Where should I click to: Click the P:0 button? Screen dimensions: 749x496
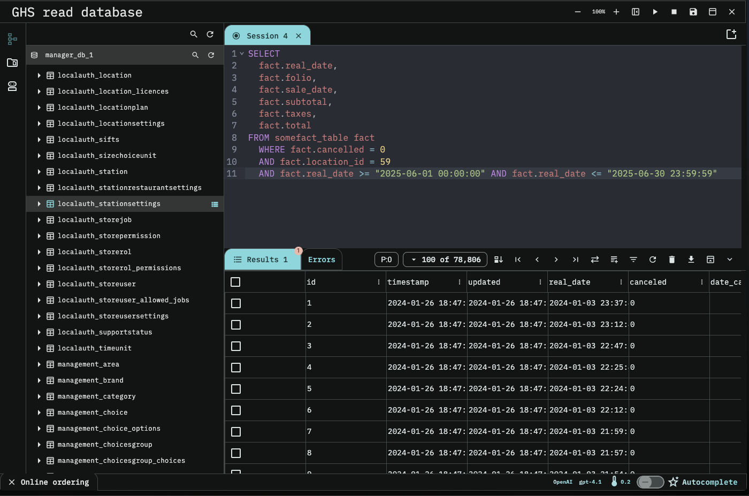[x=386, y=260]
